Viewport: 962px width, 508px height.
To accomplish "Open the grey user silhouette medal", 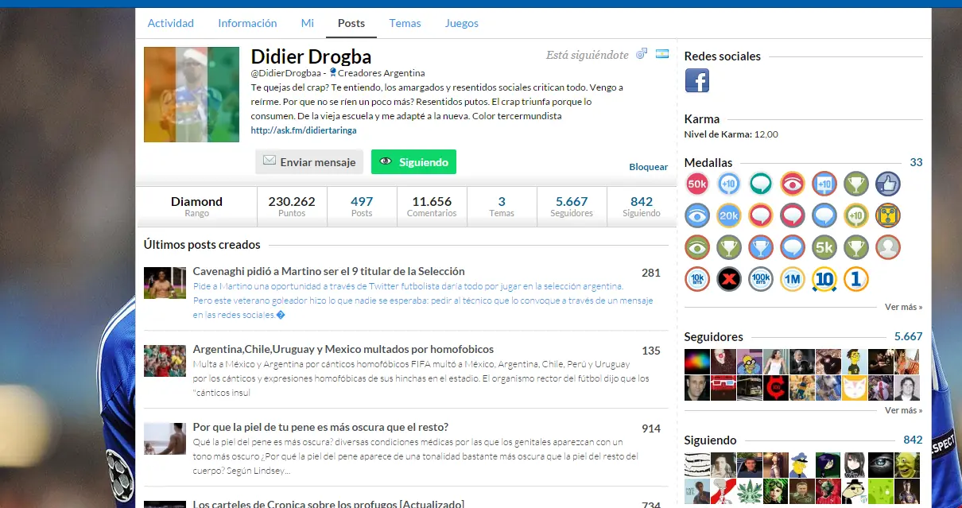I will [888, 247].
